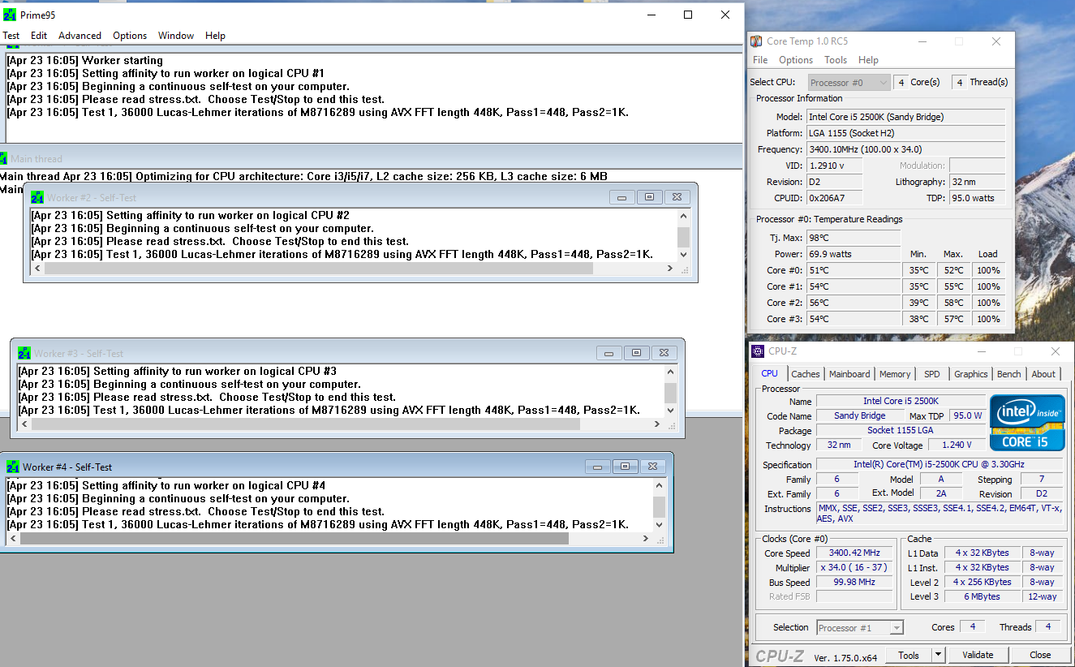Open the Test menu in Prime95
This screenshot has width=1075, height=667.
pyautogui.click(x=11, y=36)
